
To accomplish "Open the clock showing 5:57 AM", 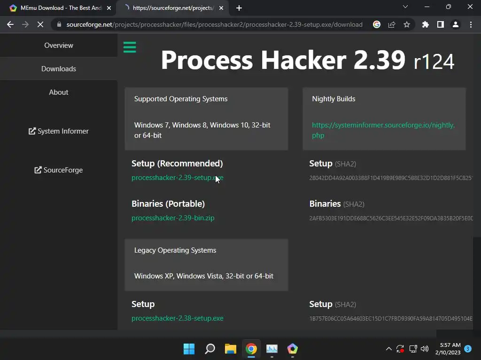I will point(448,349).
